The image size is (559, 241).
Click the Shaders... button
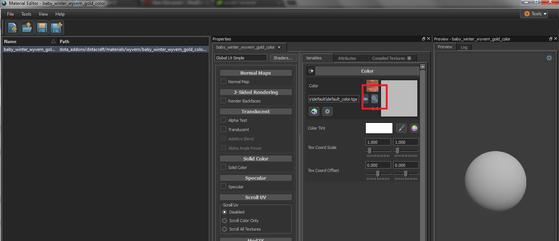283,58
